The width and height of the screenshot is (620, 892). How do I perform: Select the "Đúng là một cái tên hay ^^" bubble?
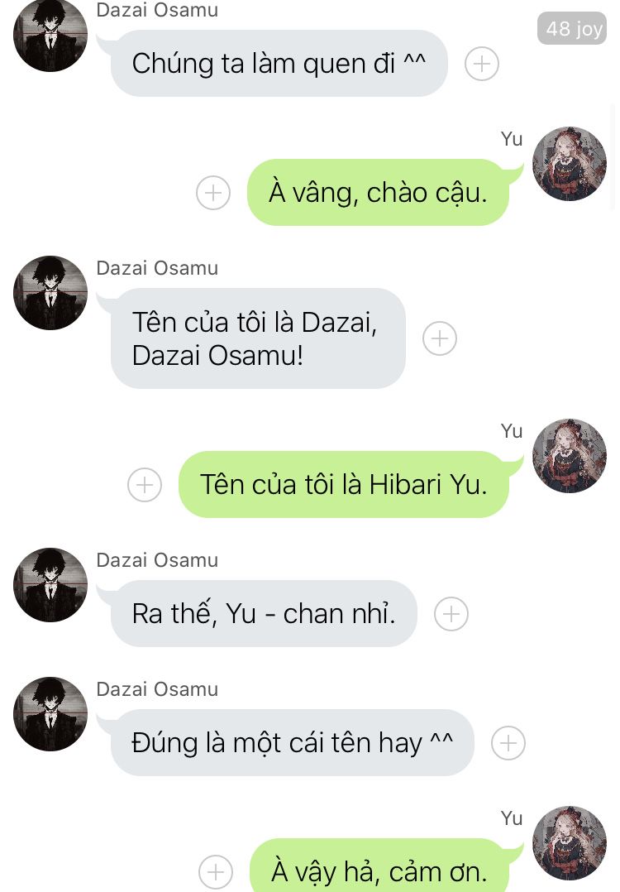pos(292,743)
